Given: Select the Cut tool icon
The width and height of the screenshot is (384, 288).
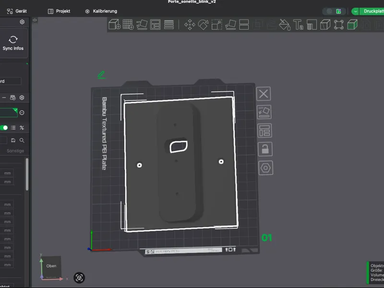Looking at the screenshot, I should tap(244, 24).
